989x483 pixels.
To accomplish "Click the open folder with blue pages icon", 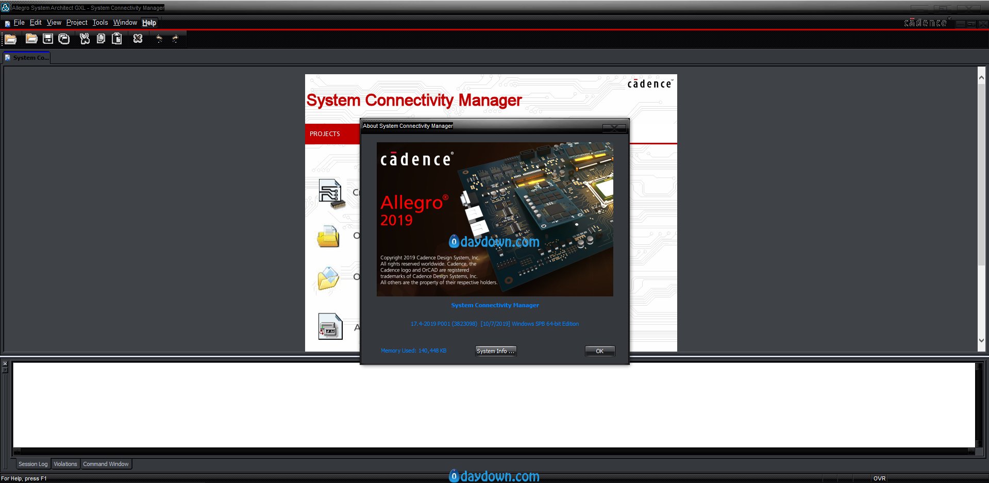I will coord(328,278).
